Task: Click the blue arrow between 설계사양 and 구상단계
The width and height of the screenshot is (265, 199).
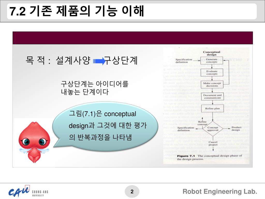Action: click(99, 61)
